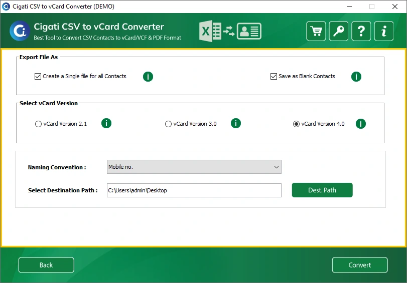Select vCard Version 2.1 radio button
The width and height of the screenshot is (407, 283).
coord(38,124)
